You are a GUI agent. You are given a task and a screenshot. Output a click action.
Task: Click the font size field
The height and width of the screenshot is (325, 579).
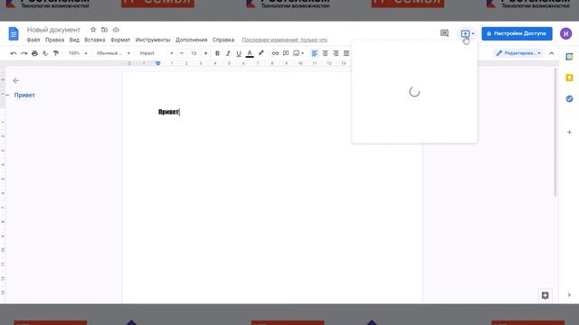click(x=194, y=53)
